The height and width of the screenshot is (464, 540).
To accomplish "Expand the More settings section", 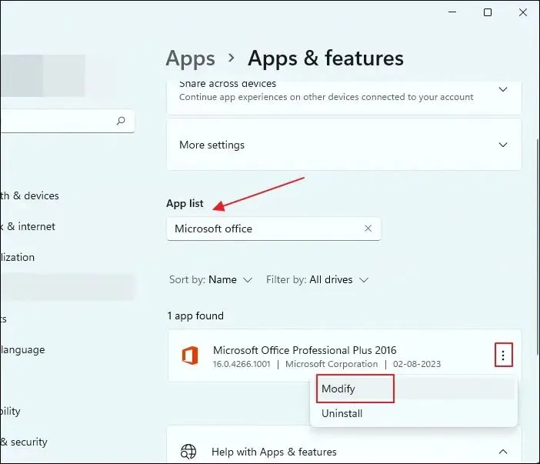I will tap(503, 145).
